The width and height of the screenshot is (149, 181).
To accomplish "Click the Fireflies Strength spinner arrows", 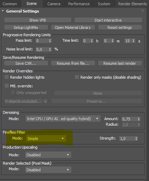I will point(136,139).
